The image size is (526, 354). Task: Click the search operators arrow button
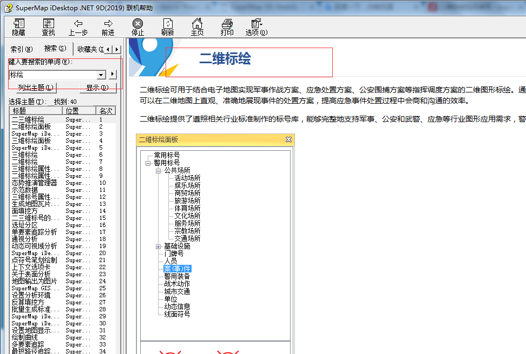tap(113, 74)
